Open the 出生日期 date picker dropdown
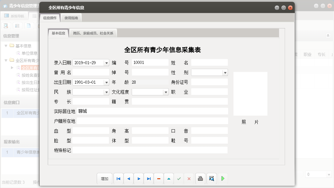The width and height of the screenshot is (334, 188). coord(106,82)
